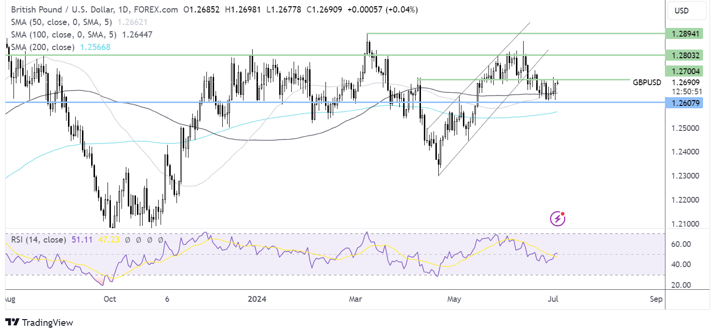The image size is (717, 335).
Task: Click the 1.23000 price axis label
Action: point(685,176)
